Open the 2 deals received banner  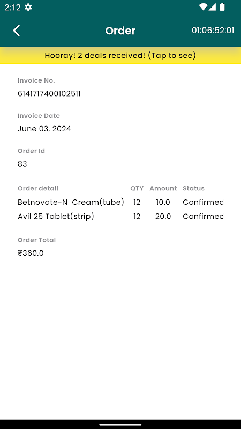pos(120,55)
